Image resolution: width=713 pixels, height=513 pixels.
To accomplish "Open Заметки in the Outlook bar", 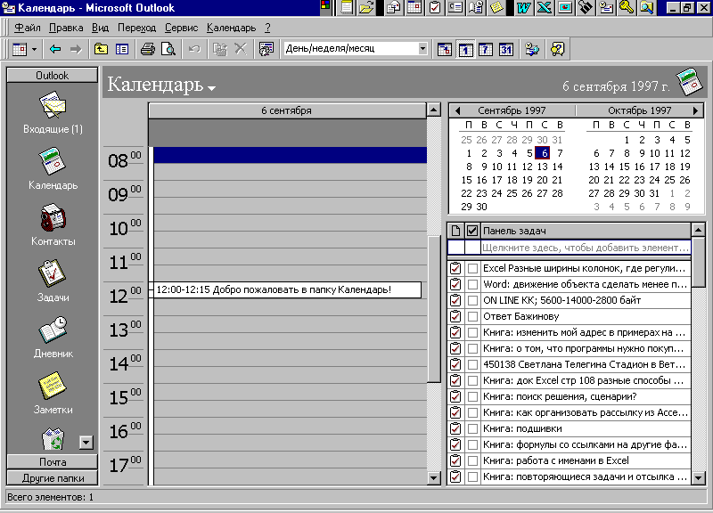I will pos(53,393).
